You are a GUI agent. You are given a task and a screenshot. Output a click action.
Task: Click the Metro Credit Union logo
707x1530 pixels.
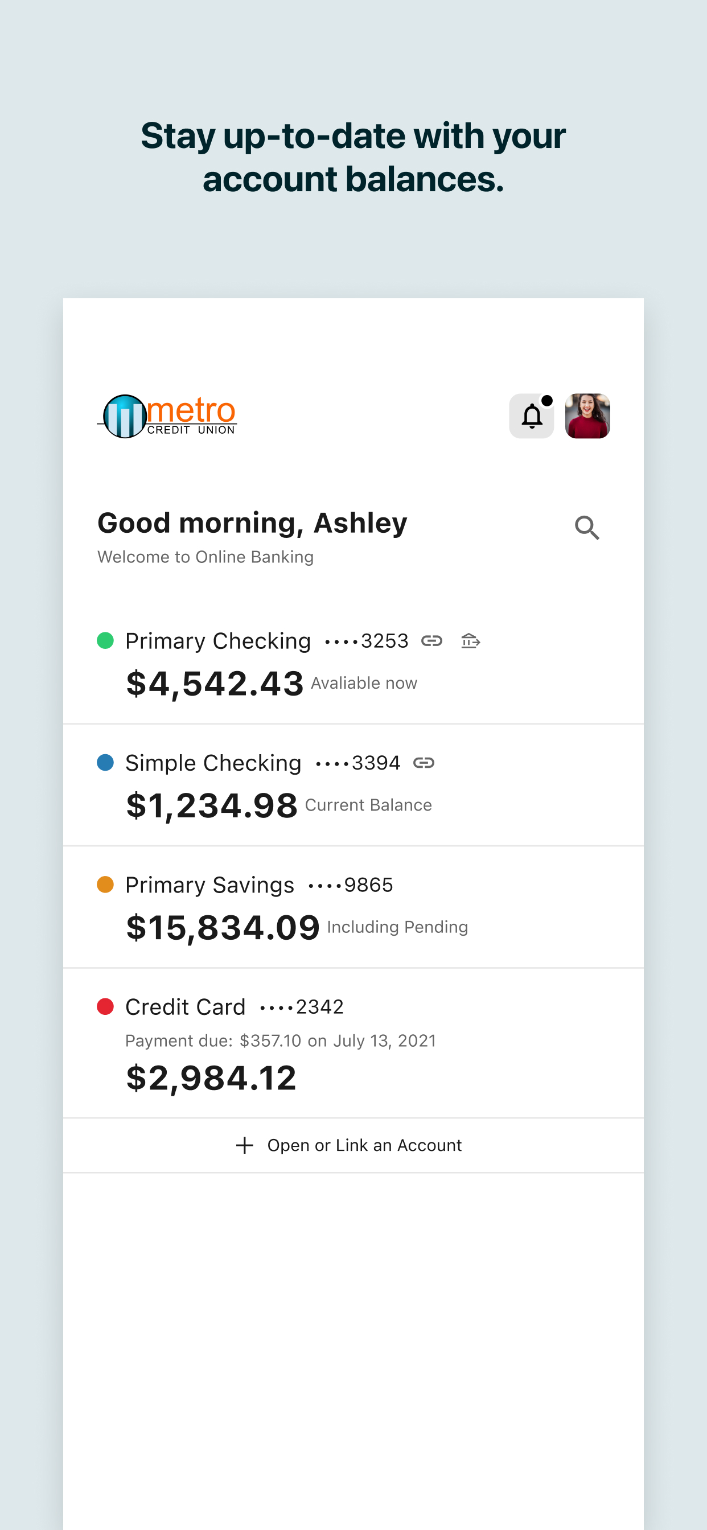point(167,416)
